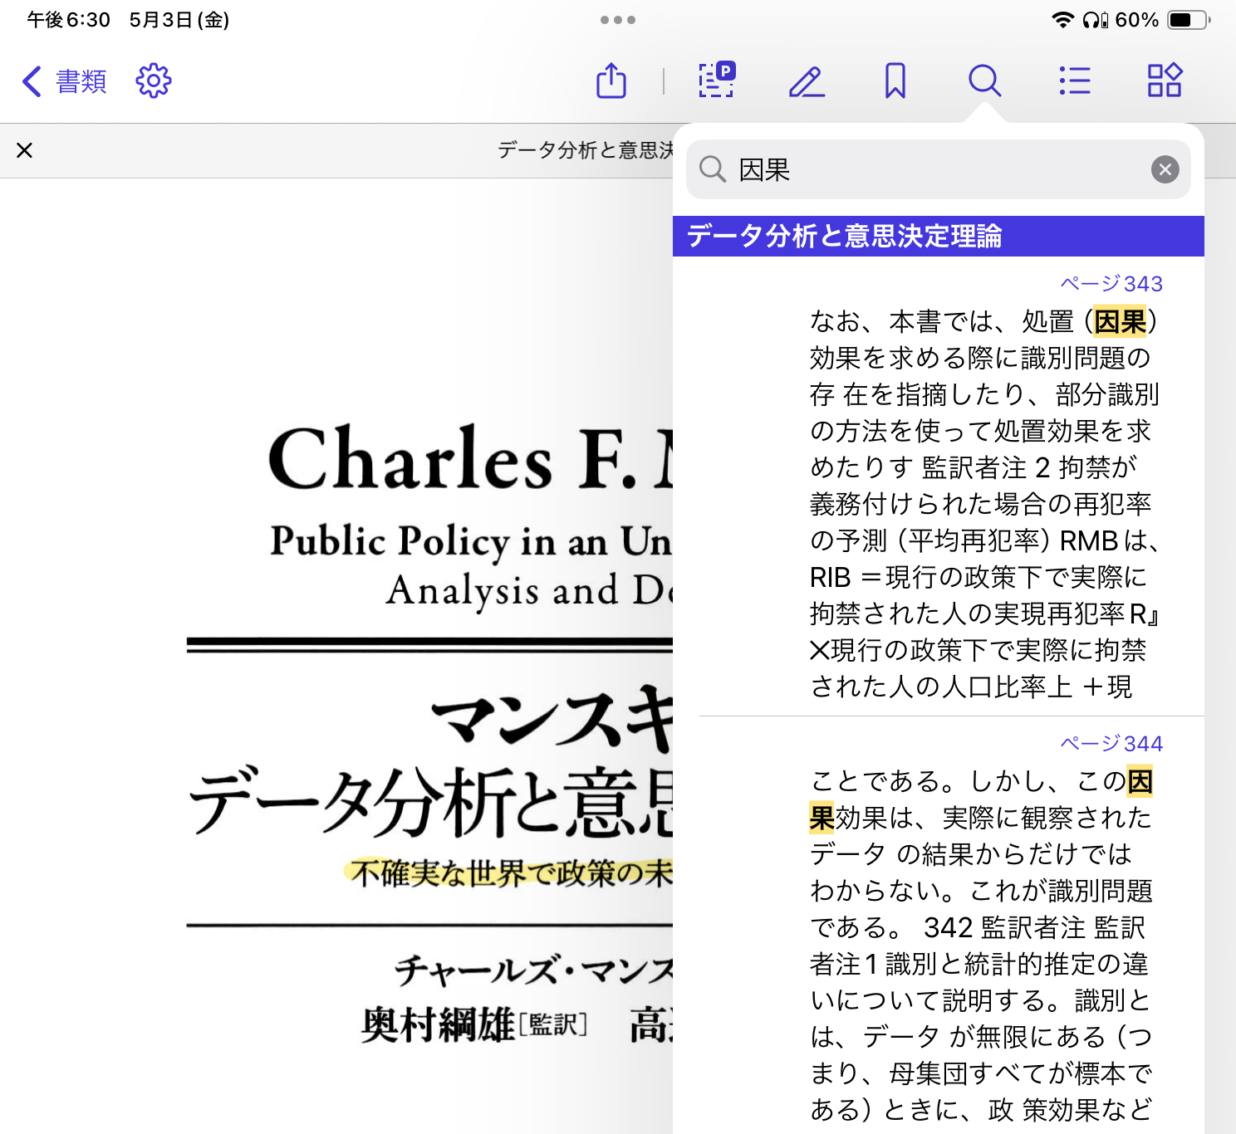The width and height of the screenshot is (1236, 1134).
Task: Open the settings gear icon
Action: point(154,81)
